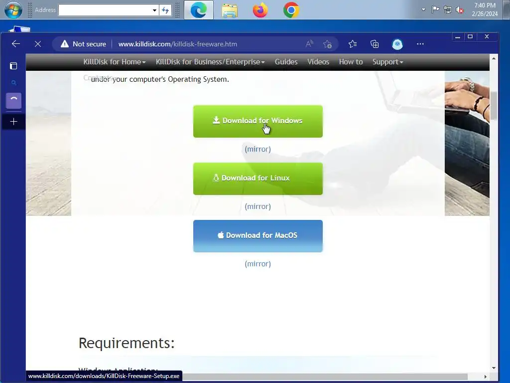This screenshot has height=383, width=510.
Task: Open a new tab with plus icon
Action: point(13,122)
